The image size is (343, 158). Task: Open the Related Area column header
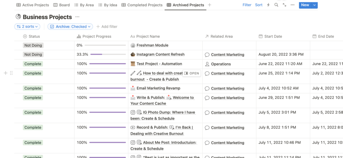(x=219, y=36)
